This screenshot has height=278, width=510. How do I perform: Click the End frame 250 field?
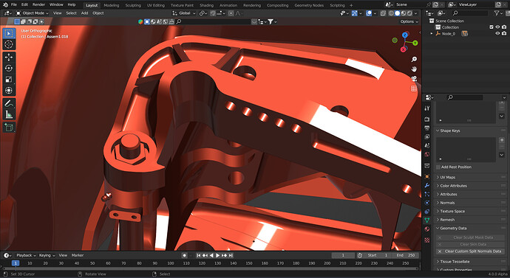[x=405, y=256]
